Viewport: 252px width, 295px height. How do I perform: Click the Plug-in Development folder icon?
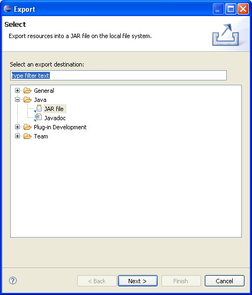(x=27, y=127)
